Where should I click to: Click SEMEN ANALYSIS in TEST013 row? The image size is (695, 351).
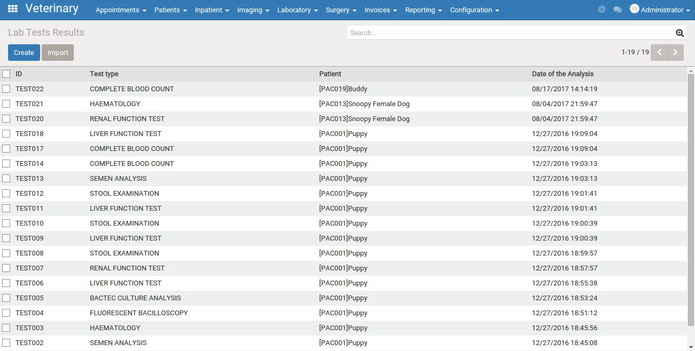click(x=118, y=179)
